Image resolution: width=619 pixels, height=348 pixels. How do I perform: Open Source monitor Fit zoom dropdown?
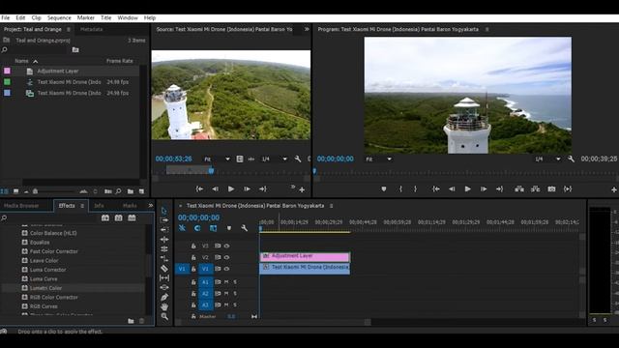pos(217,159)
